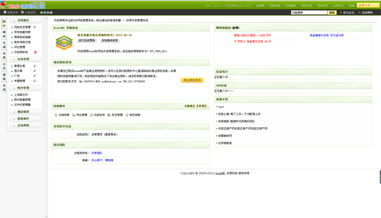Image resolution: width=381 pixels, height=218 pixels.
Task: Open the 热心用户 link
Action: pos(97,160)
